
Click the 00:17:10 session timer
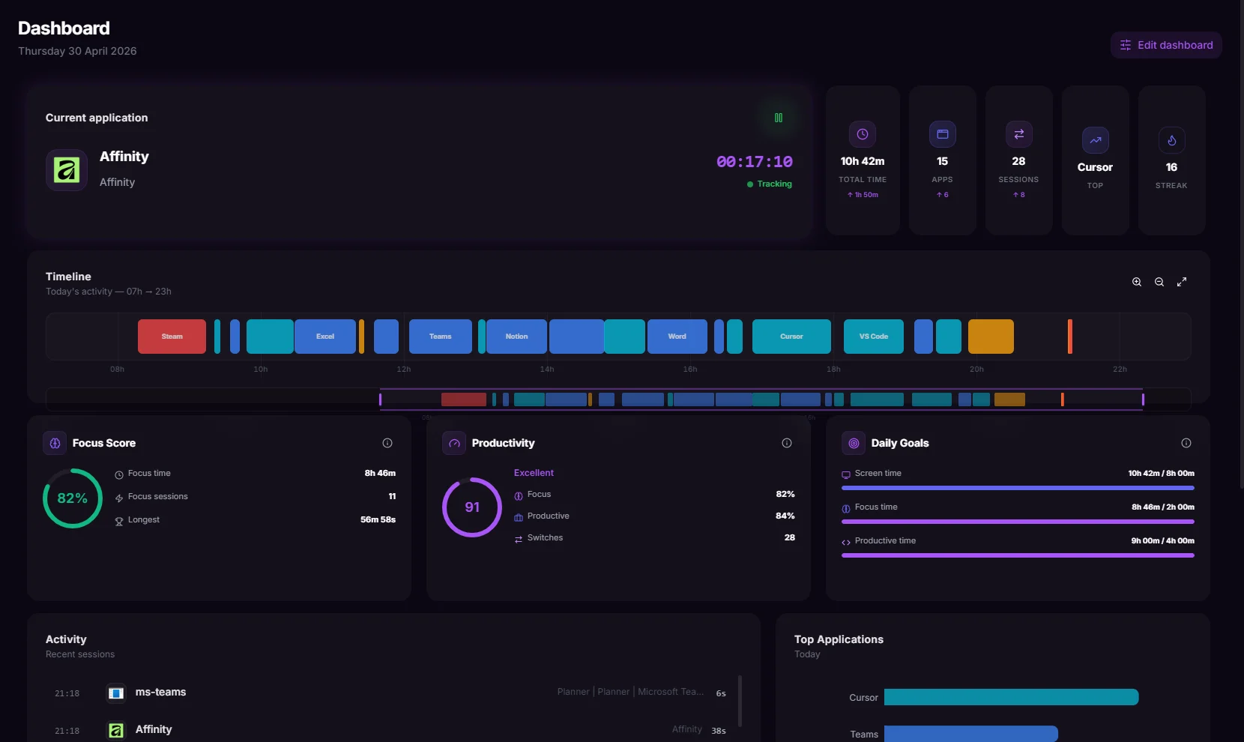755,162
